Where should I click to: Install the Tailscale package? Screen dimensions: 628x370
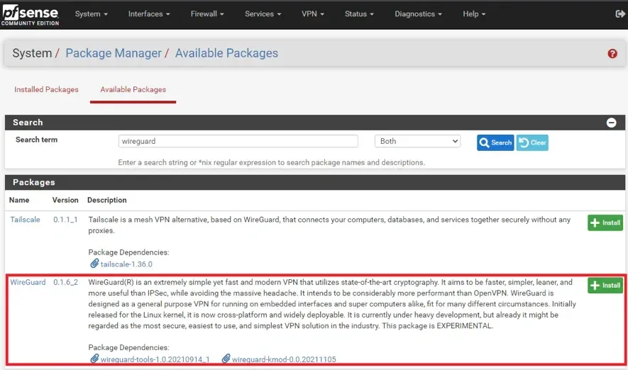[x=605, y=223]
